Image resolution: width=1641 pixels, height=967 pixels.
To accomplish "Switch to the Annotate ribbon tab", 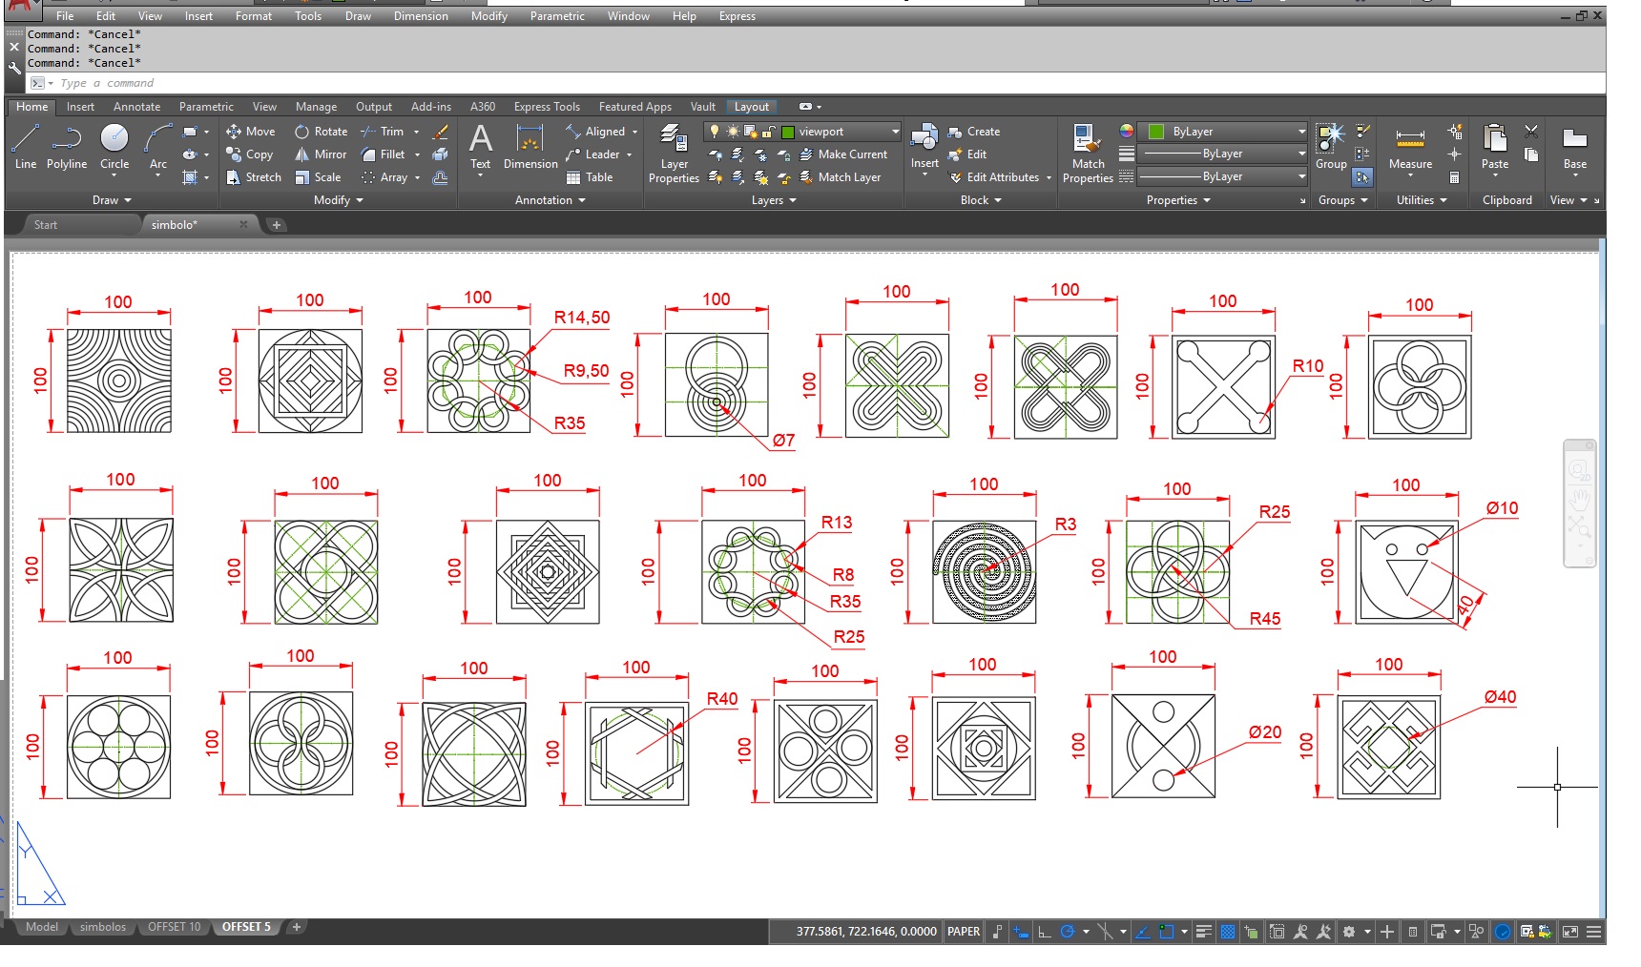I will (x=136, y=107).
